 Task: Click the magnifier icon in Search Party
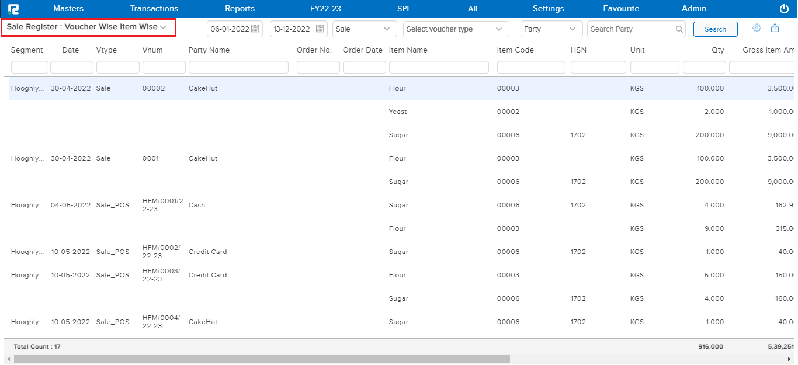[679, 29]
